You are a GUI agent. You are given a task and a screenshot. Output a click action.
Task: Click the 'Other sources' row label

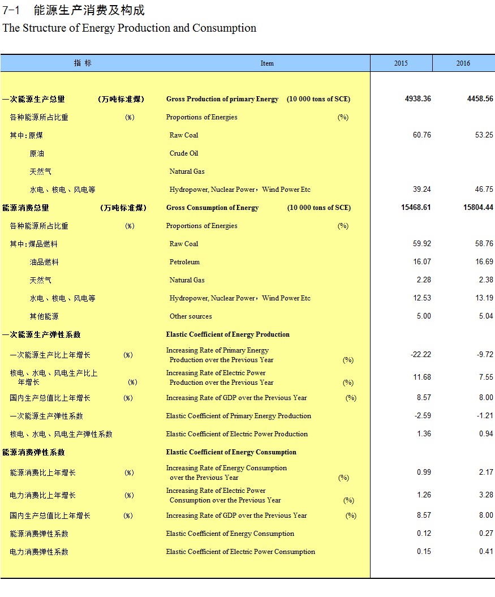(x=191, y=316)
